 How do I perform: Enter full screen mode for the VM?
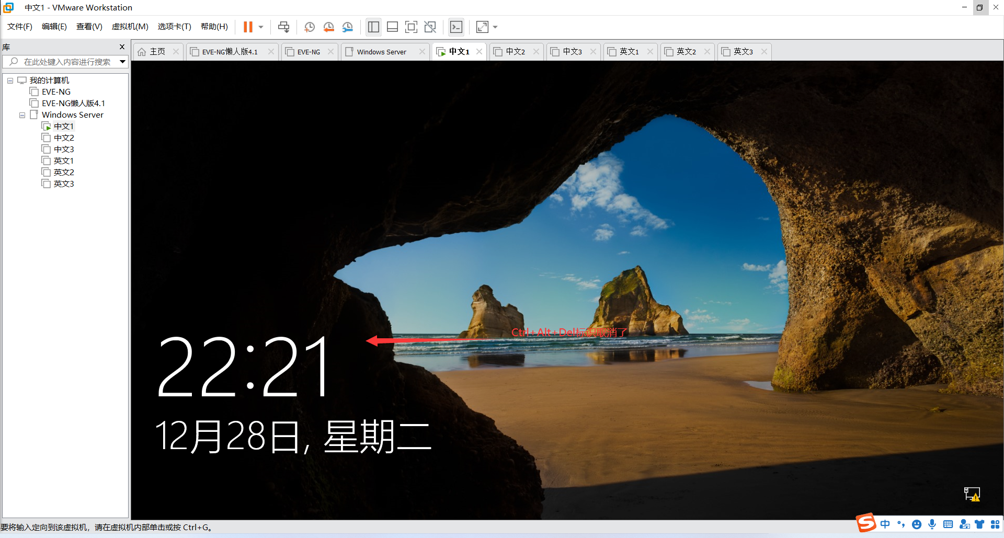[x=412, y=27]
